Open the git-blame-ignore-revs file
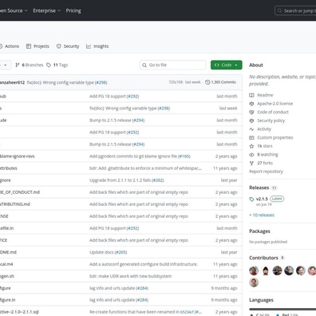This screenshot has width=316, height=316. 18,156
